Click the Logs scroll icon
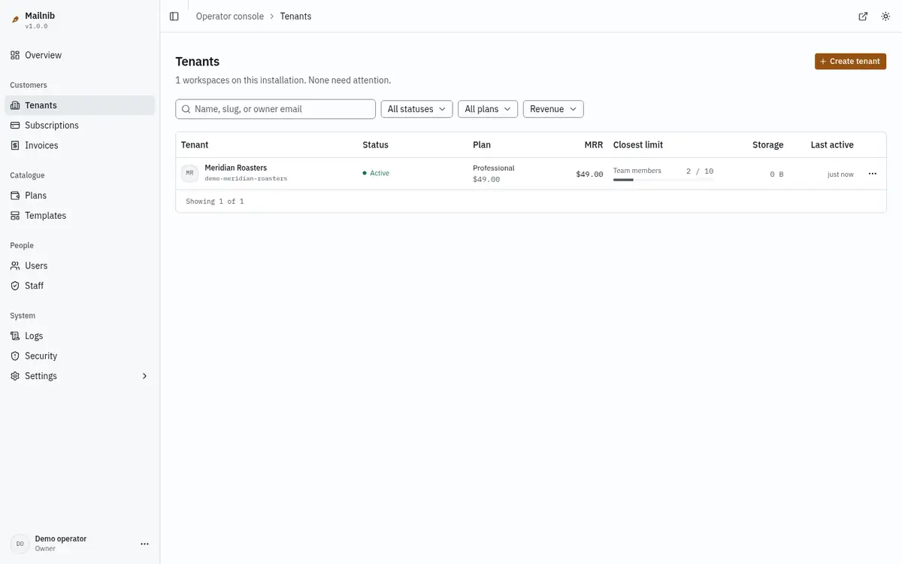The width and height of the screenshot is (902, 564). (x=15, y=336)
